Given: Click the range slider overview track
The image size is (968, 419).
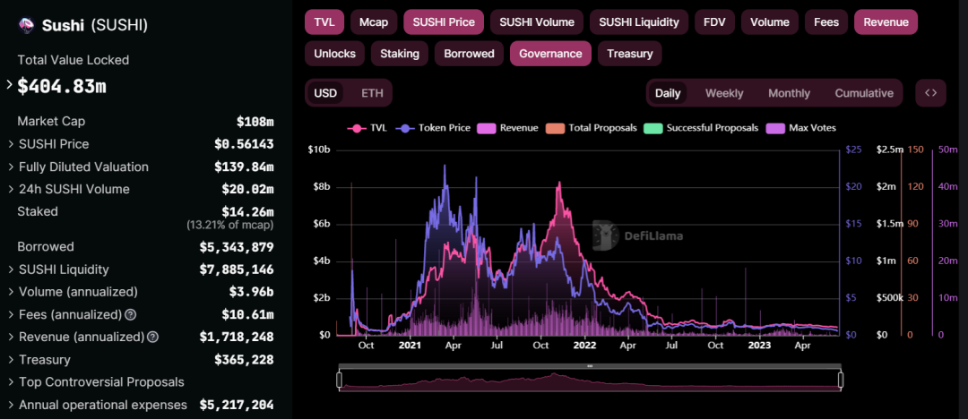Looking at the screenshot, I should [590, 381].
